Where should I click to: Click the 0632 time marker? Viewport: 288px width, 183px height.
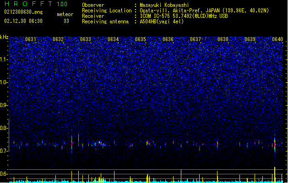tap(58, 39)
